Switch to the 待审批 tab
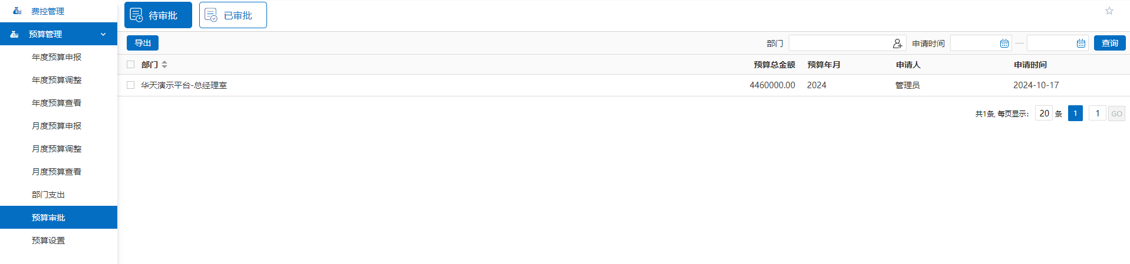1130x264 pixels. [158, 15]
